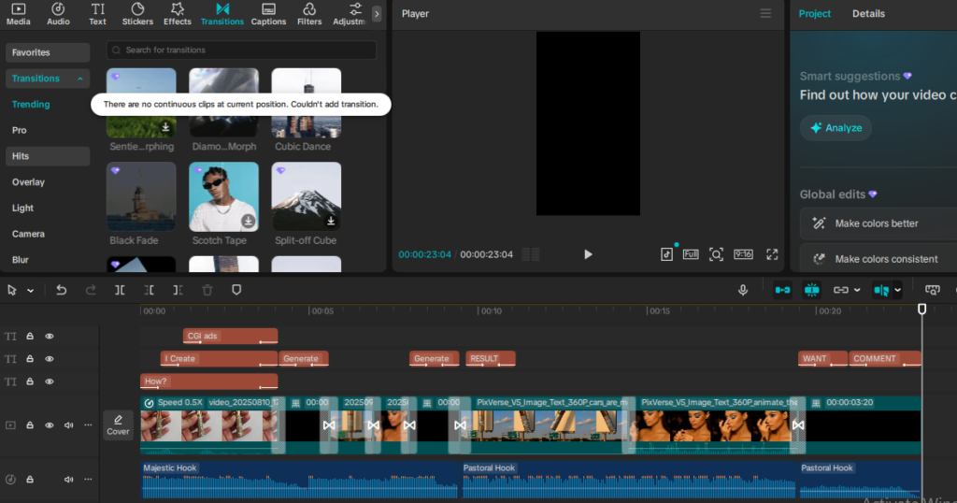This screenshot has height=503, width=957.
Task: Click the Split clip tool icon
Action: [120, 291]
